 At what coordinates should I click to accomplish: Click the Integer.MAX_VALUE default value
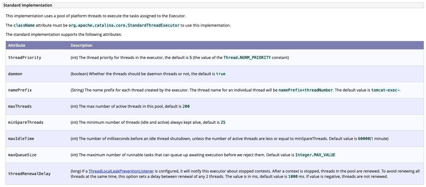315,155
